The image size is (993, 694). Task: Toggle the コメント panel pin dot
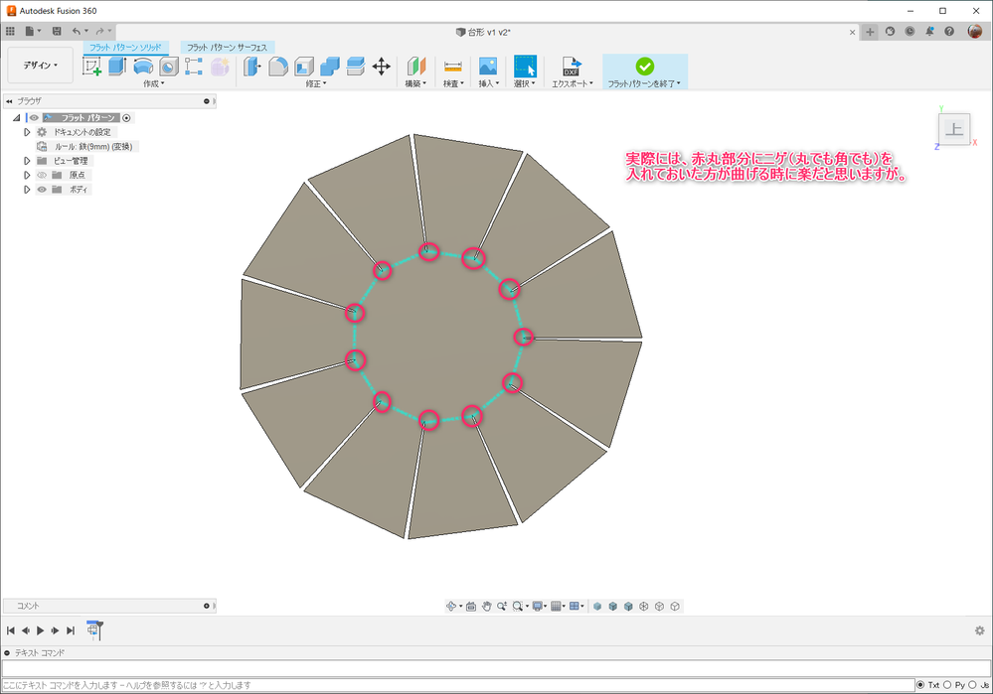207,606
